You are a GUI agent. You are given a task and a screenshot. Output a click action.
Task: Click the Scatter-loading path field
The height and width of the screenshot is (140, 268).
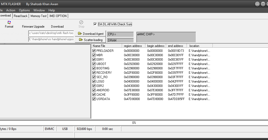51,39
